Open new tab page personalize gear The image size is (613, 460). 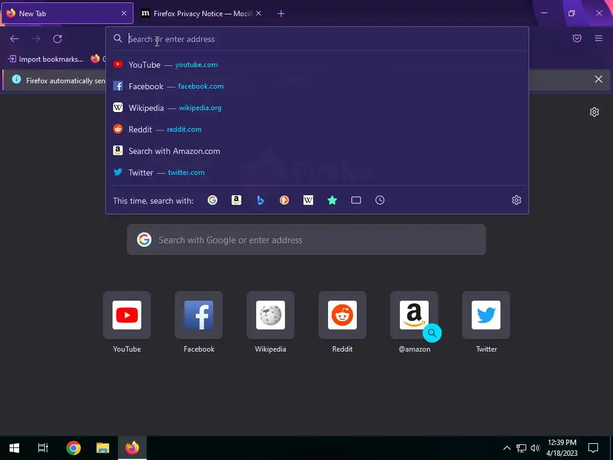(x=594, y=112)
